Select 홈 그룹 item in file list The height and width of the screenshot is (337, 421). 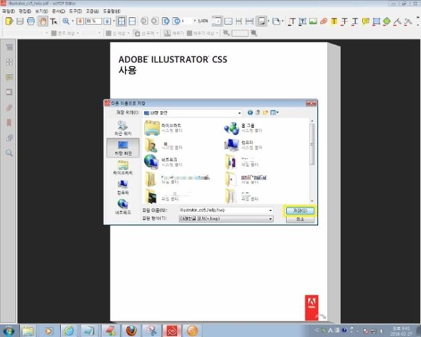tap(243, 128)
